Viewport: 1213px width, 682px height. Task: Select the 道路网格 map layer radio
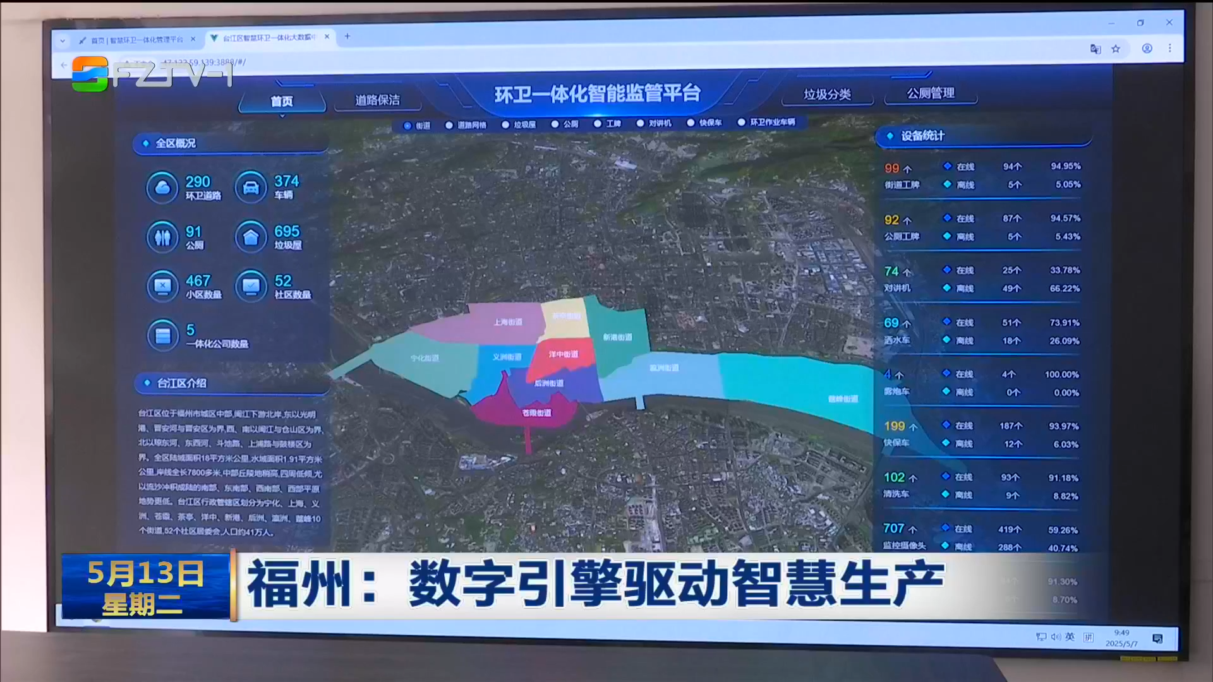click(449, 125)
